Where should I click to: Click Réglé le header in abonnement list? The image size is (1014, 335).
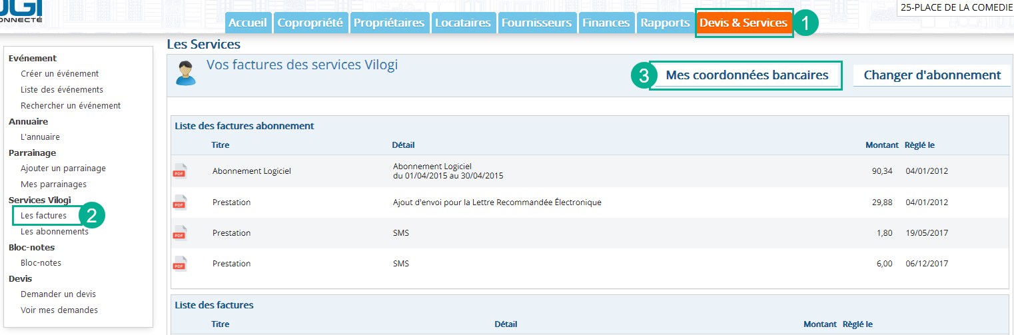tap(920, 145)
